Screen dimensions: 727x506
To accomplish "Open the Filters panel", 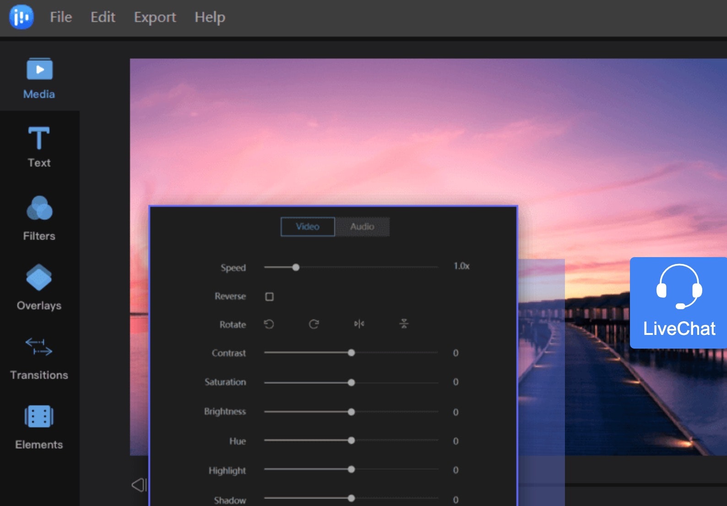I will pos(39,218).
